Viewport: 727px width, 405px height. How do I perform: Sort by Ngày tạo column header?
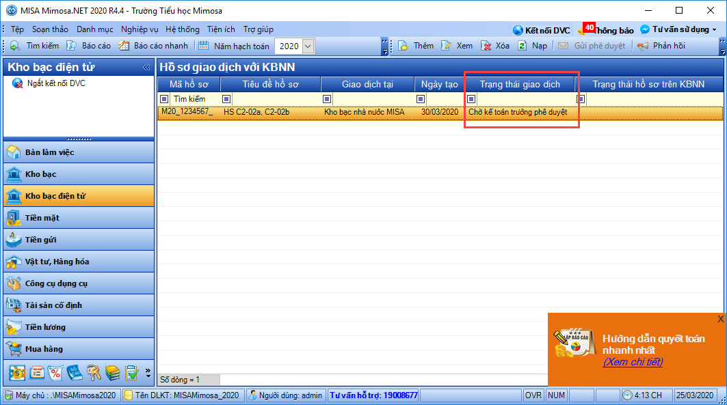pyautogui.click(x=439, y=84)
